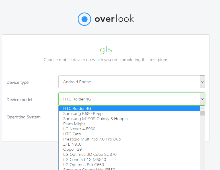Select HTC Raider 4G in list
Image resolution: width=220 pixels, height=170 pixels.
tap(129, 108)
